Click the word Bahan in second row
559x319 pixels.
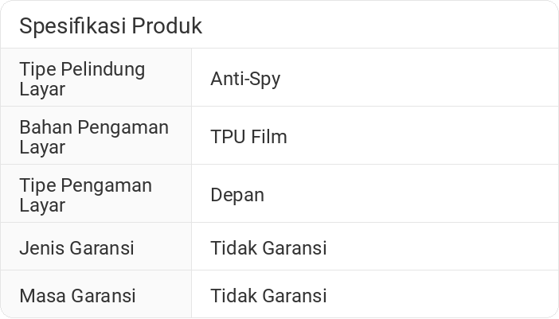point(43,127)
